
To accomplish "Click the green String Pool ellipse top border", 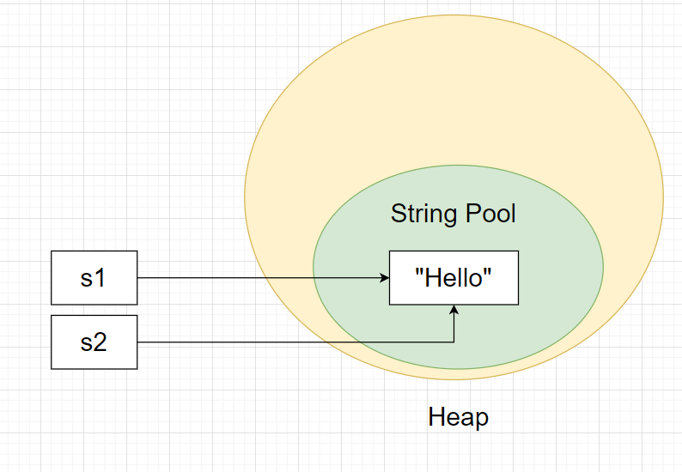I will 458,165.
